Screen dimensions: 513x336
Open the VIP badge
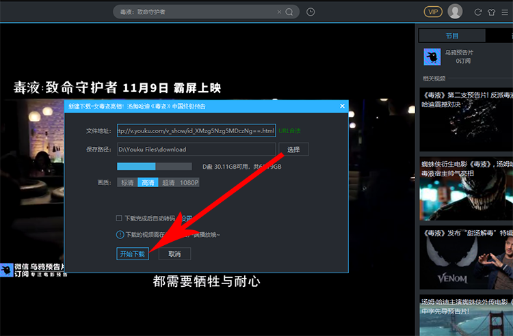(433, 12)
